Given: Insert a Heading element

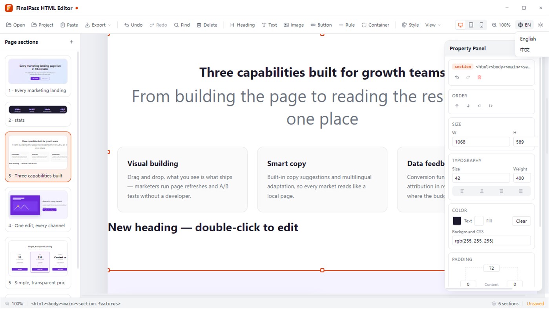Looking at the screenshot, I should tap(242, 25).
